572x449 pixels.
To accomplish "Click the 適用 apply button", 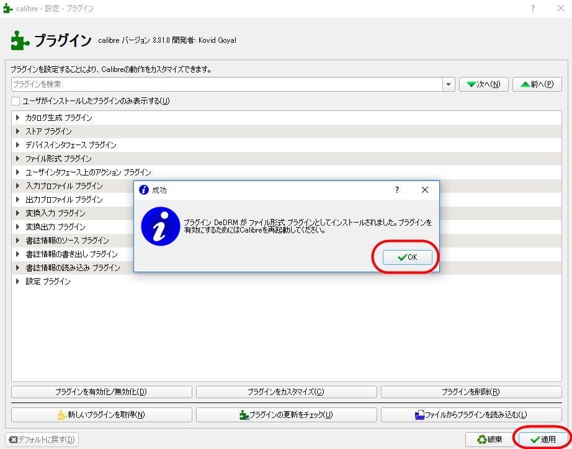I will click(x=543, y=440).
